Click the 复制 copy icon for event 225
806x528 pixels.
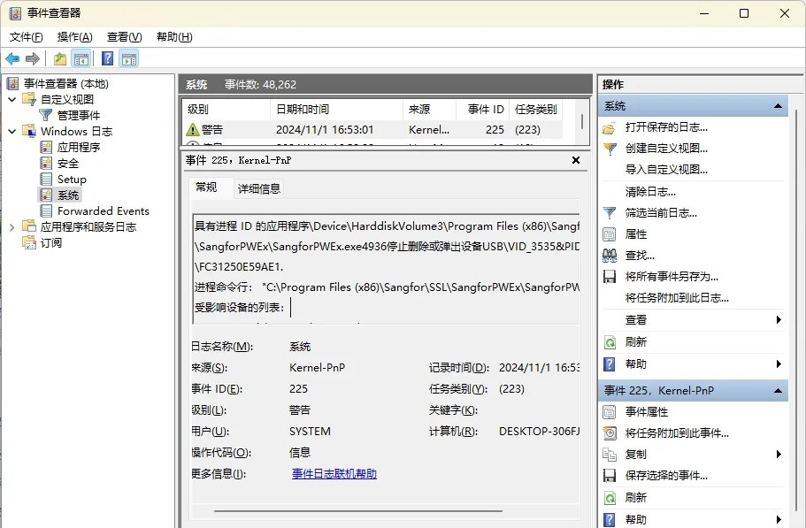609,454
